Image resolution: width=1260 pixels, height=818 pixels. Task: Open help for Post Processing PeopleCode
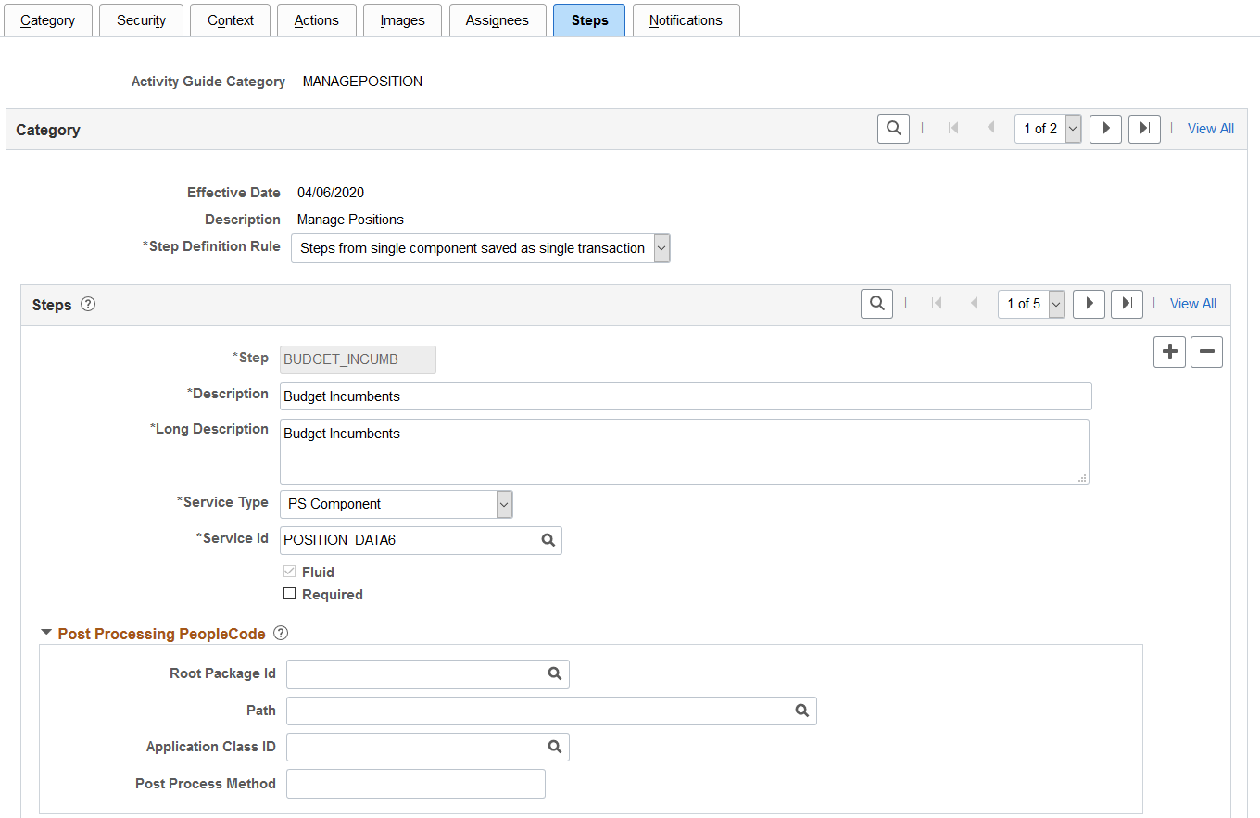click(x=281, y=634)
